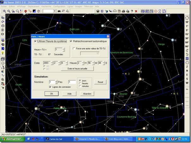Open the Configuration menu
Image resolution: width=191 pixels, height=143 pixels.
pyautogui.click(x=59, y=6)
